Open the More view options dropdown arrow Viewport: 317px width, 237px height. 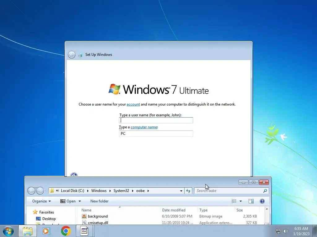(241, 201)
